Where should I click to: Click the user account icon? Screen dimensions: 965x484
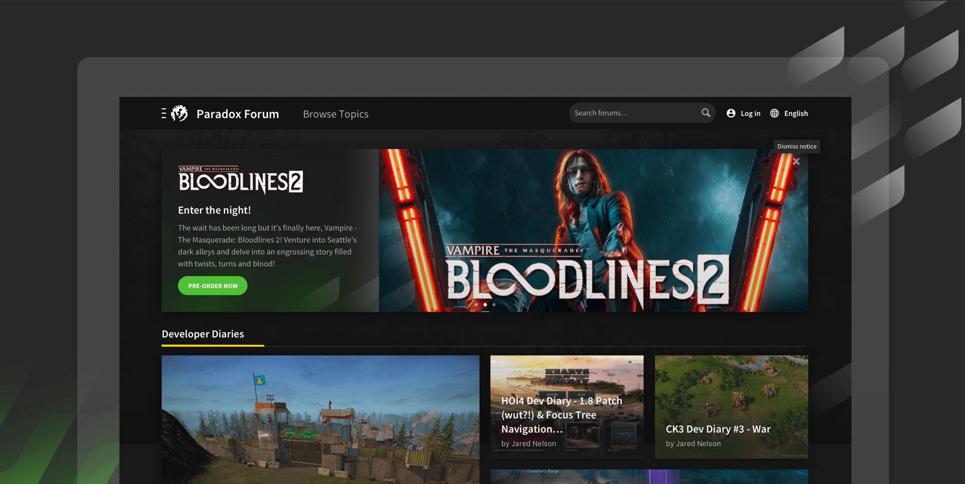[x=731, y=114]
